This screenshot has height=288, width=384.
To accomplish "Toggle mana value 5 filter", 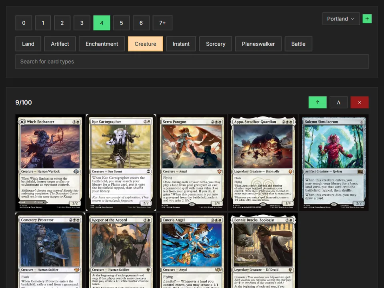I will pos(122,23).
